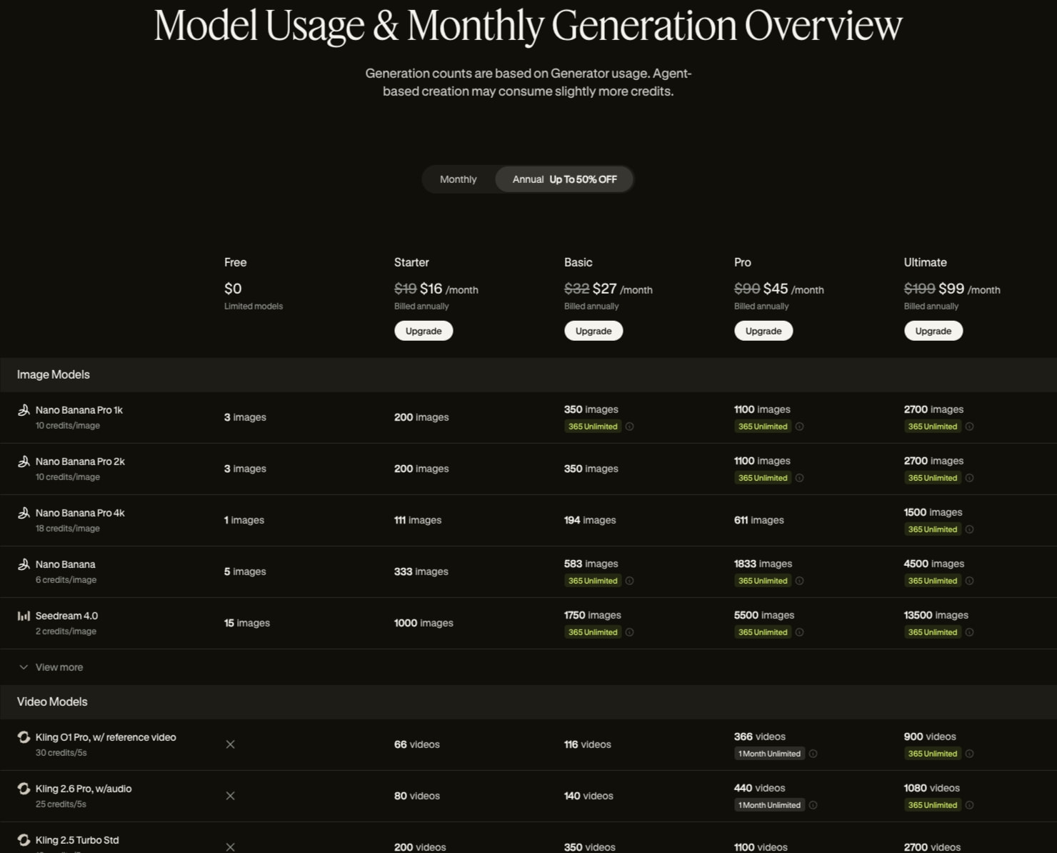This screenshot has height=853, width=1057.
Task: Click the Free plan column title
Action: (235, 262)
